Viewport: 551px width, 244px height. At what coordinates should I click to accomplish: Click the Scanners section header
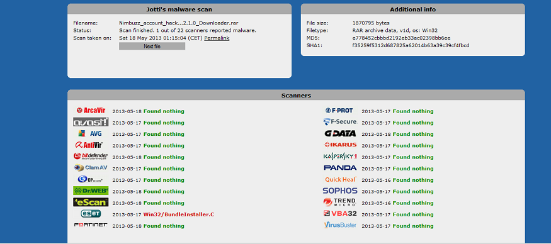(x=296, y=95)
